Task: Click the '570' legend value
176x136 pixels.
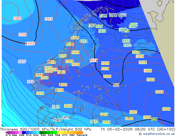Action: pyautogui.click(x=65, y=135)
